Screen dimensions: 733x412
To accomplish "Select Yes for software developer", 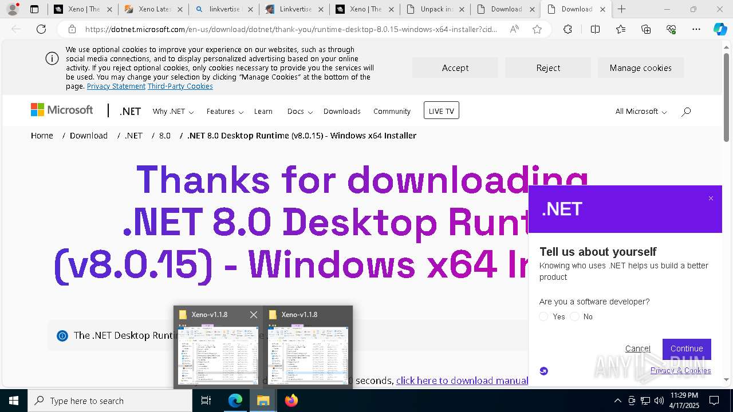I will (x=544, y=316).
